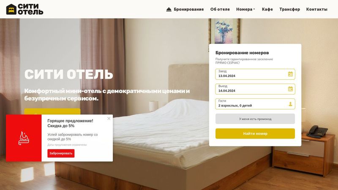Click the red Забронировать button
The height and width of the screenshot is (190, 338).
(x=61, y=153)
